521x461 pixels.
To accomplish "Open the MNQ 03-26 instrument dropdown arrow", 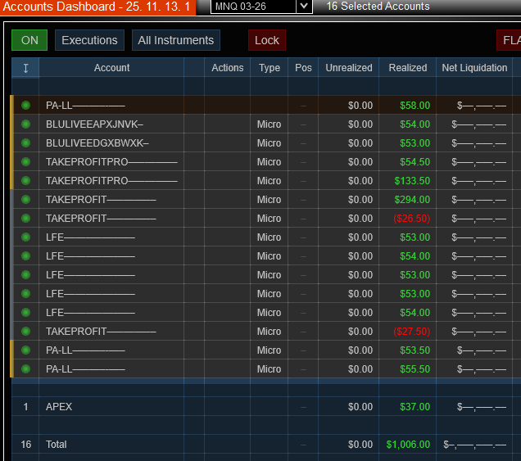I will pyautogui.click(x=304, y=7).
